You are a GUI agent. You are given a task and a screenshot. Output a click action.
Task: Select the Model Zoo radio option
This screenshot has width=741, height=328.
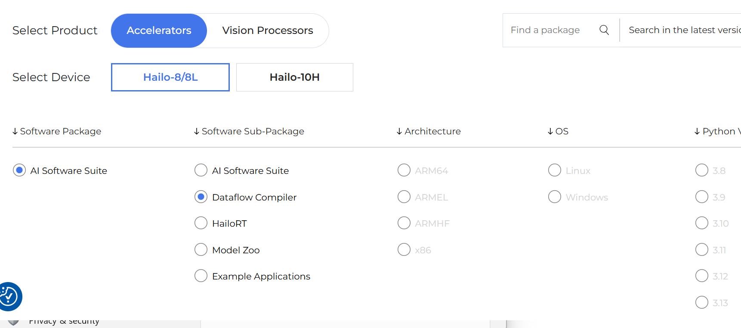[201, 250]
